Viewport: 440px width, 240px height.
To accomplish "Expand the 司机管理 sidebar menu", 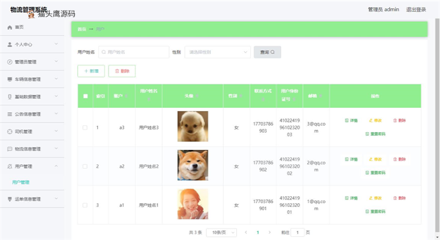I will click(x=32, y=131).
